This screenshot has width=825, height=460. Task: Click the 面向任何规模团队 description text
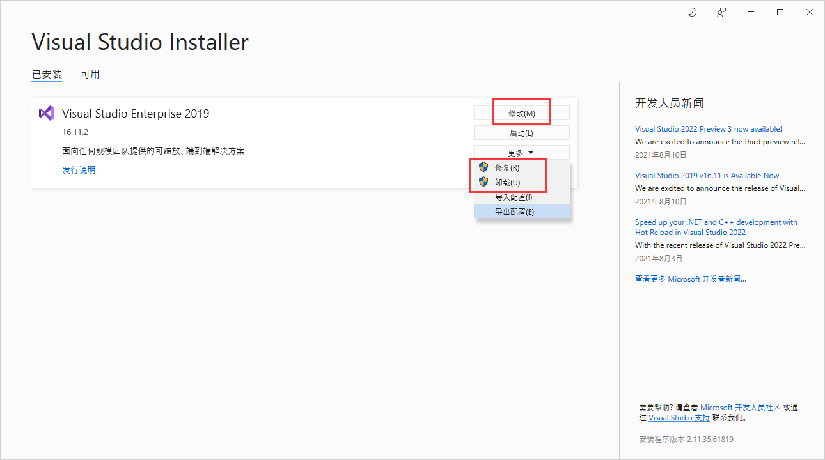click(153, 151)
